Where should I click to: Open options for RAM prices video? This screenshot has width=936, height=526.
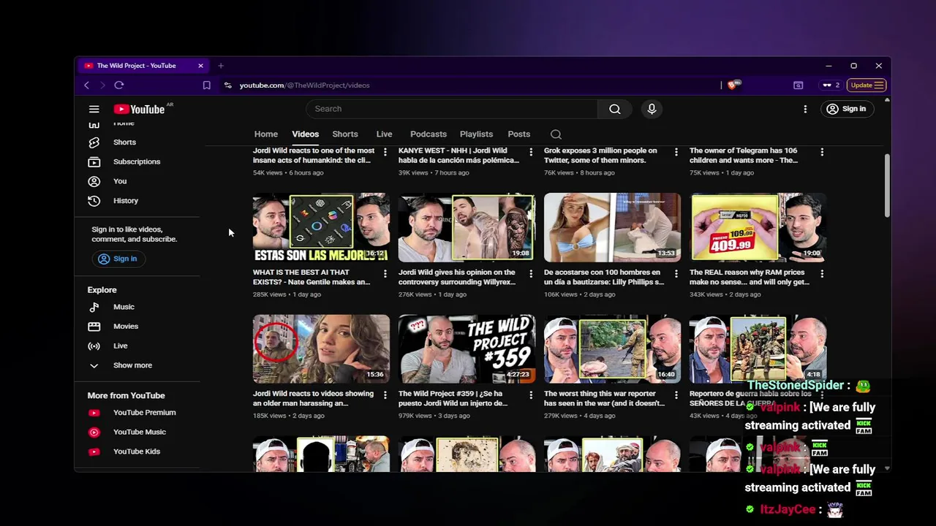pyautogui.click(x=822, y=273)
